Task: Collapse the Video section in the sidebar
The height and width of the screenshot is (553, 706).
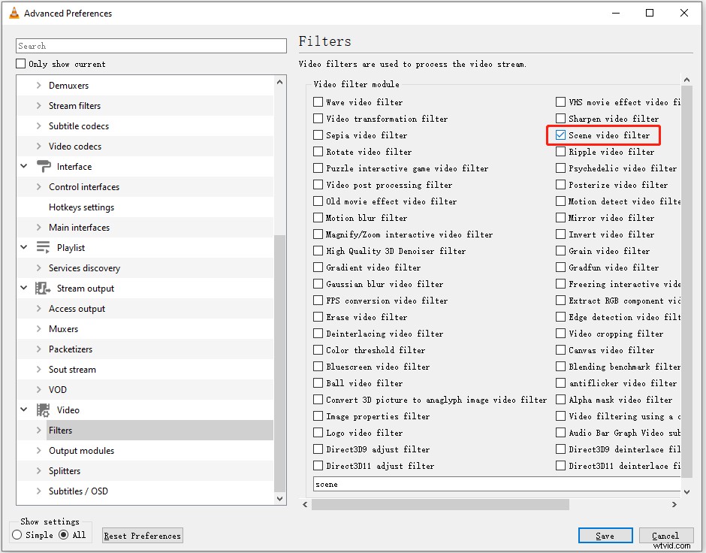Action: tap(23, 409)
